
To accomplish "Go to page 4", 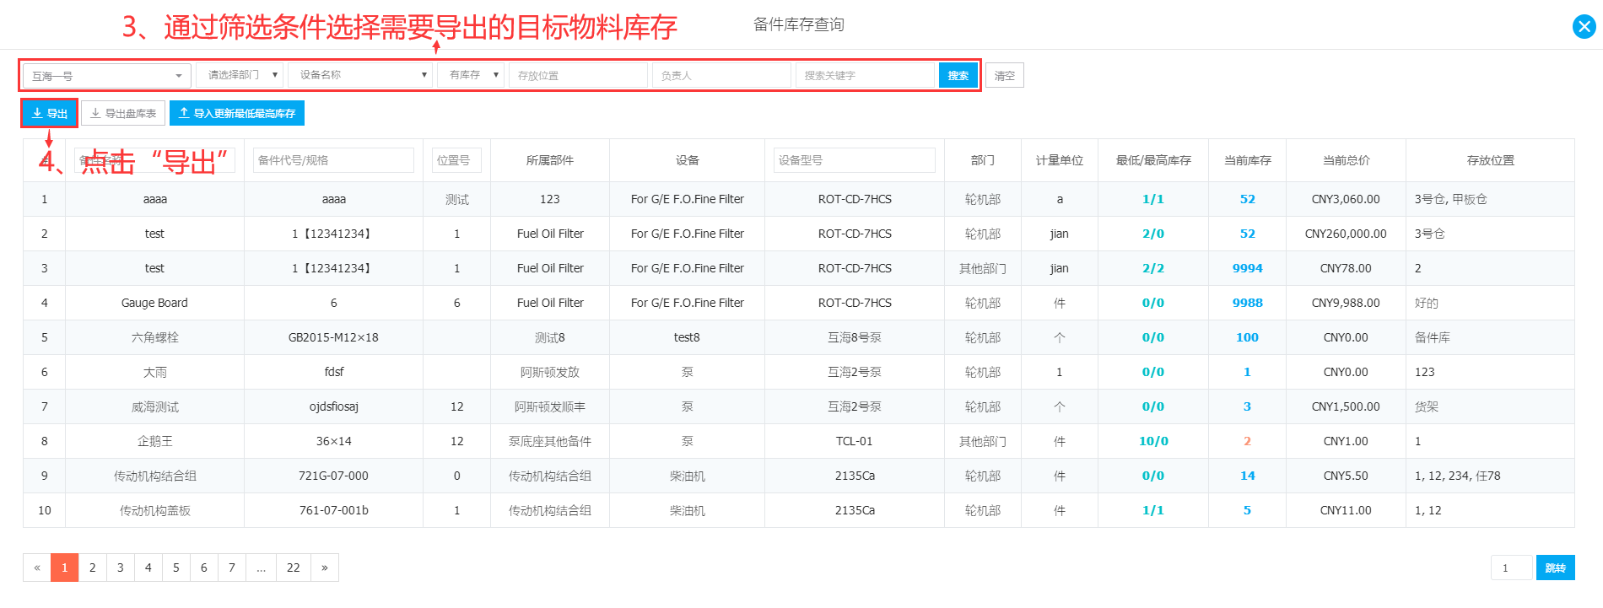I will [148, 568].
